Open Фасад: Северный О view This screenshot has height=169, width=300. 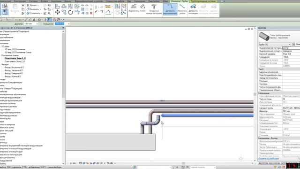[x=14, y=73]
